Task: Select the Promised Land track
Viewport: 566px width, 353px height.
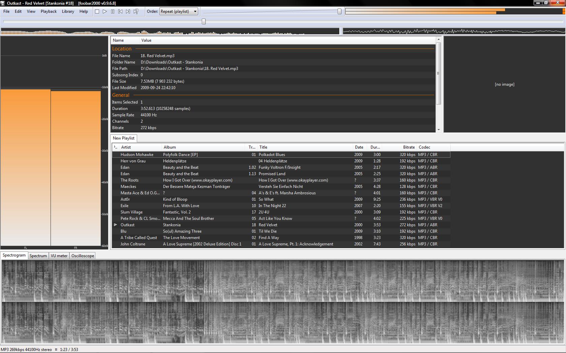Action: click(x=281, y=174)
